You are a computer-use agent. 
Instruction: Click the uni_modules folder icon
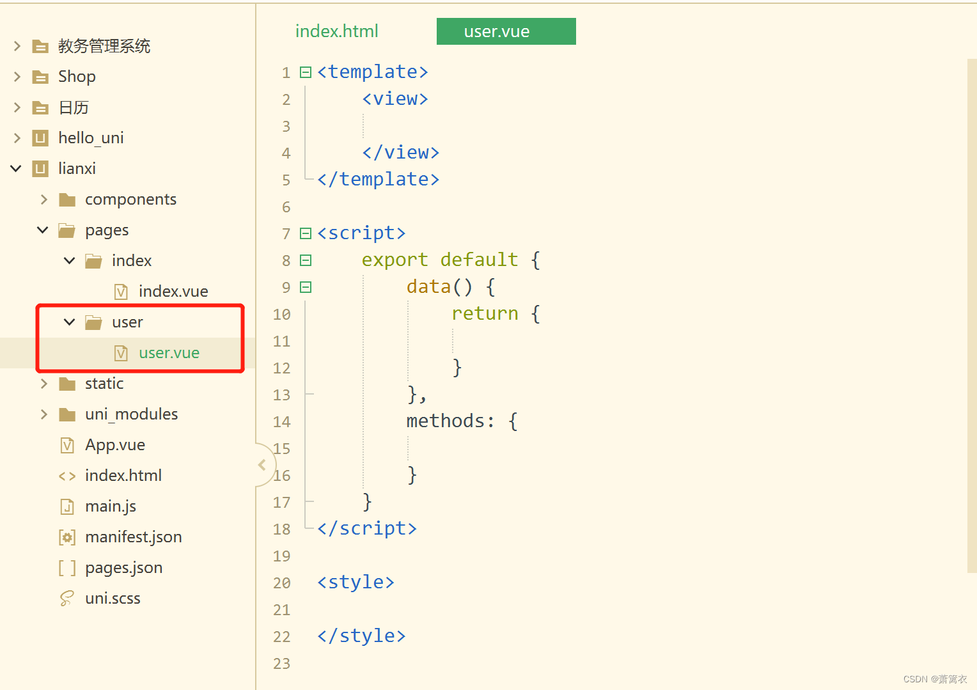coord(67,414)
